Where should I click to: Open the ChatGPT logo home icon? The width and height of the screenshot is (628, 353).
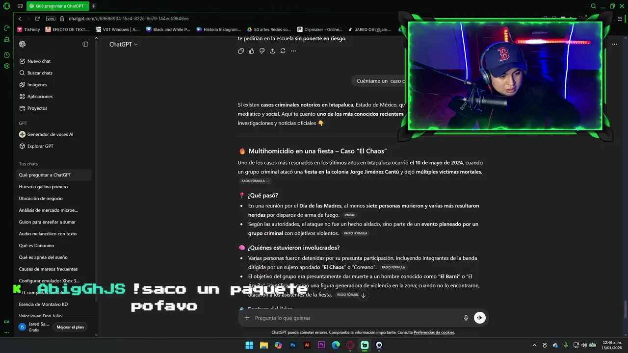pos(22,44)
